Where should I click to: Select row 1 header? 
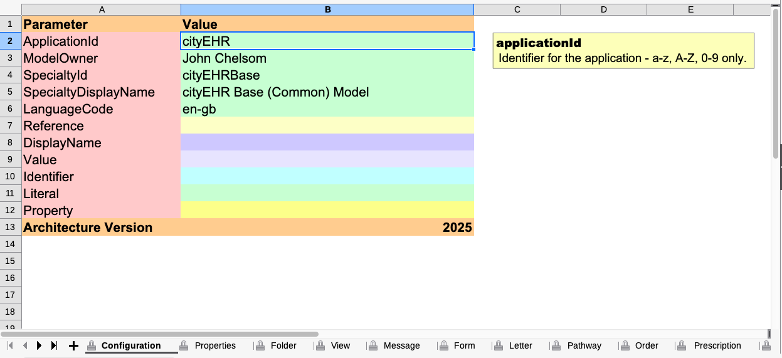click(11, 24)
